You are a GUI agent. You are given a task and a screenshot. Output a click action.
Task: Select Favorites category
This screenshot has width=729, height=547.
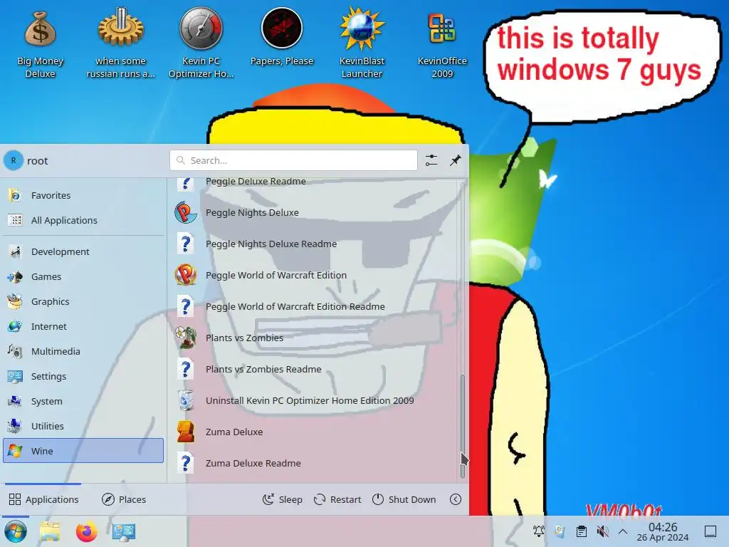pos(83,195)
